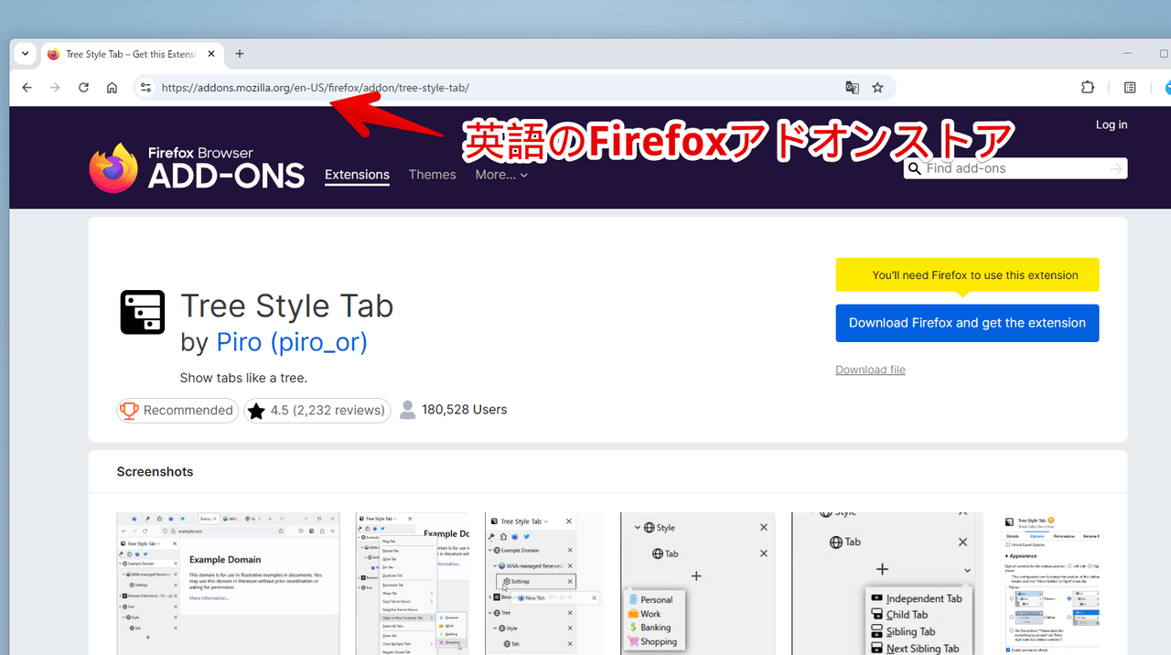Bookmark this page with the star

878,88
